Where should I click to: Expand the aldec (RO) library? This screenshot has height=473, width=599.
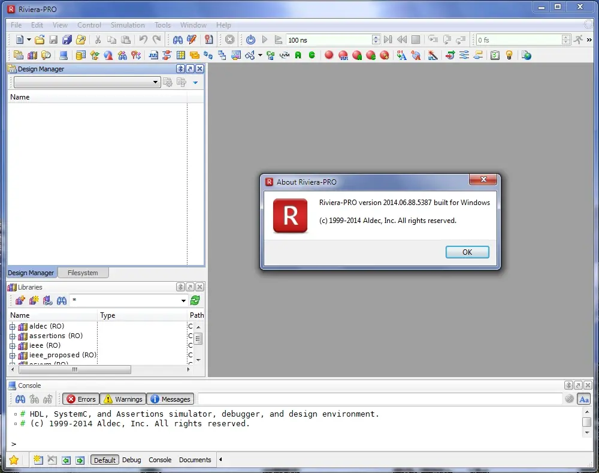coord(13,327)
